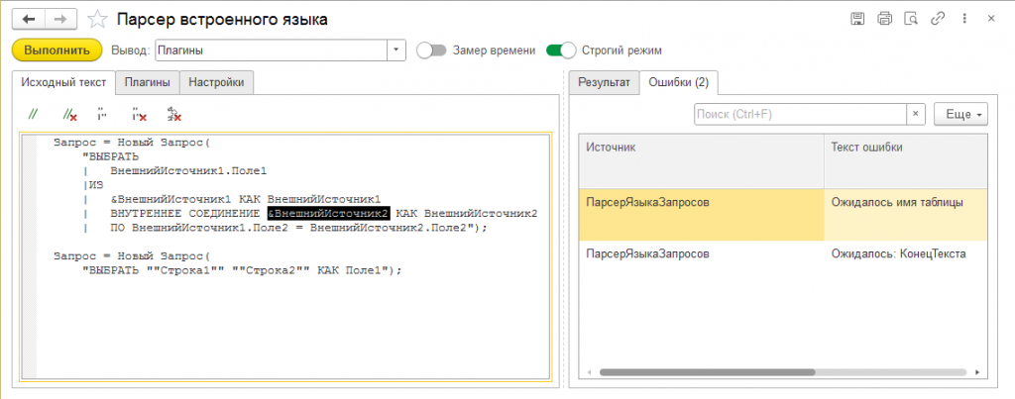Save with the floppy disk icon
This screenshot has height=399, width=1015.
(857, 20)
